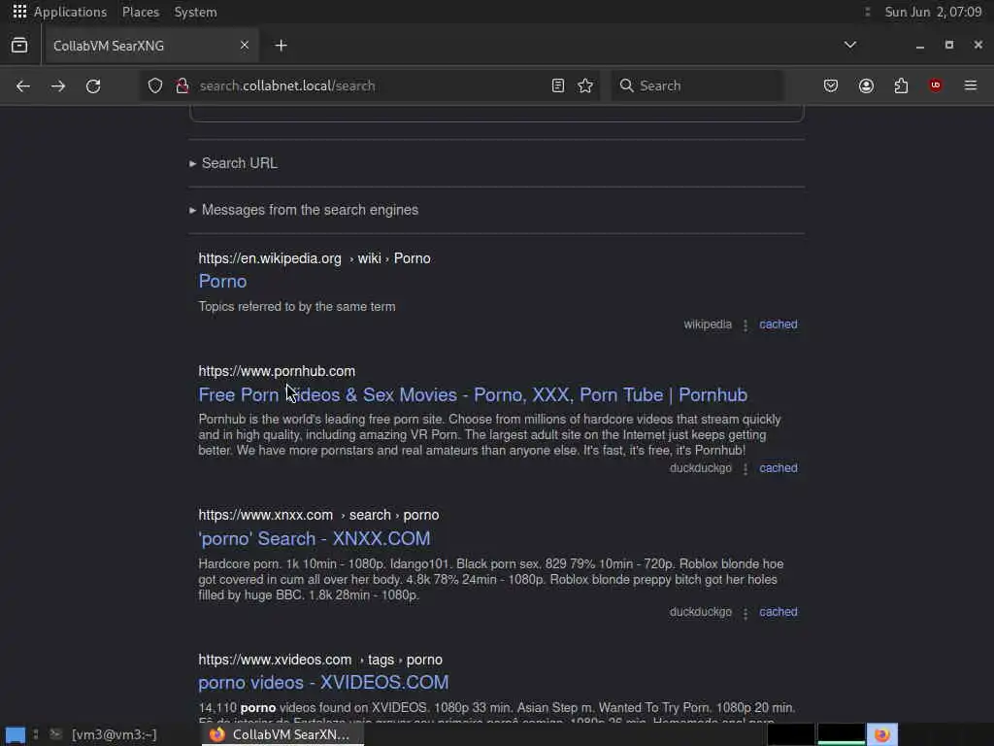View site security lock information
Screen dimensions: 994x746
point(182,85)
